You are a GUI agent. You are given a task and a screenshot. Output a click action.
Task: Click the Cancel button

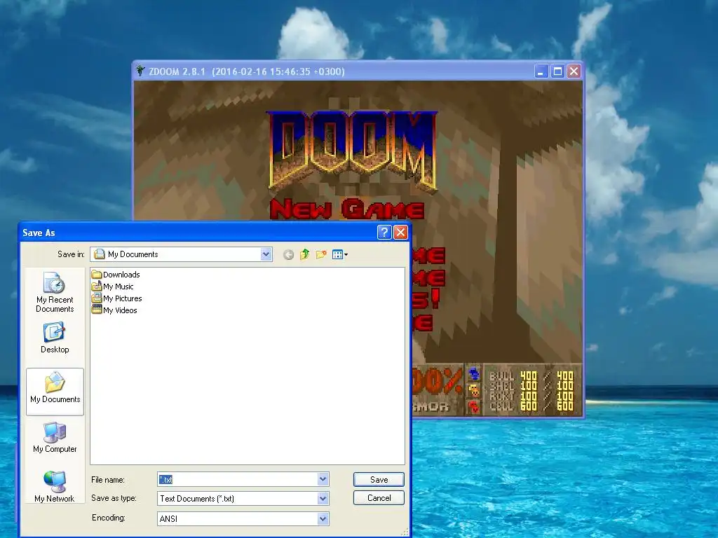[379, 498]
